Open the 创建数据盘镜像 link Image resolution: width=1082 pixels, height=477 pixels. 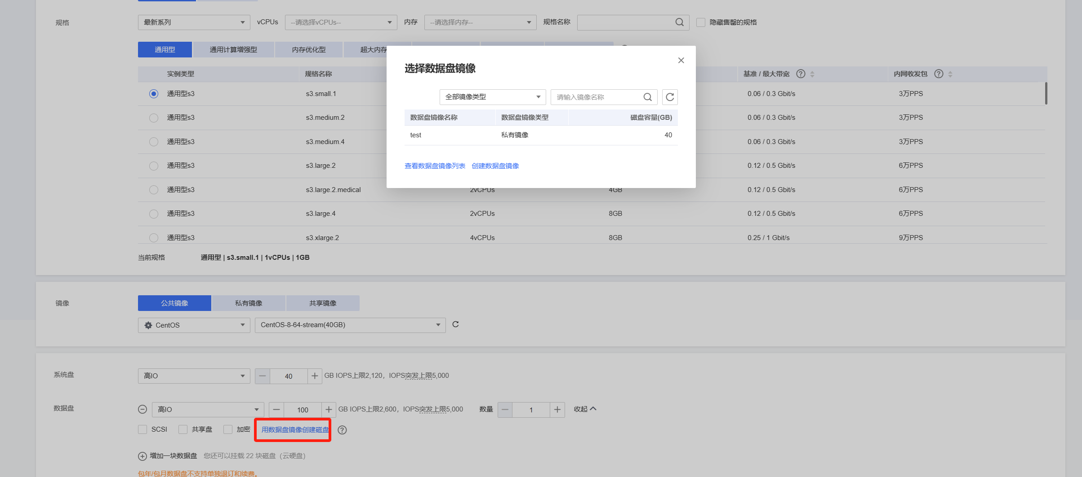pyautogui.click(x=495, y=166)
